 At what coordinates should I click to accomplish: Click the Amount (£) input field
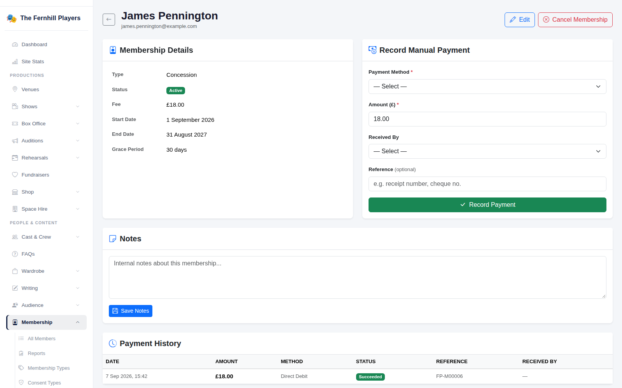(487, 119)
